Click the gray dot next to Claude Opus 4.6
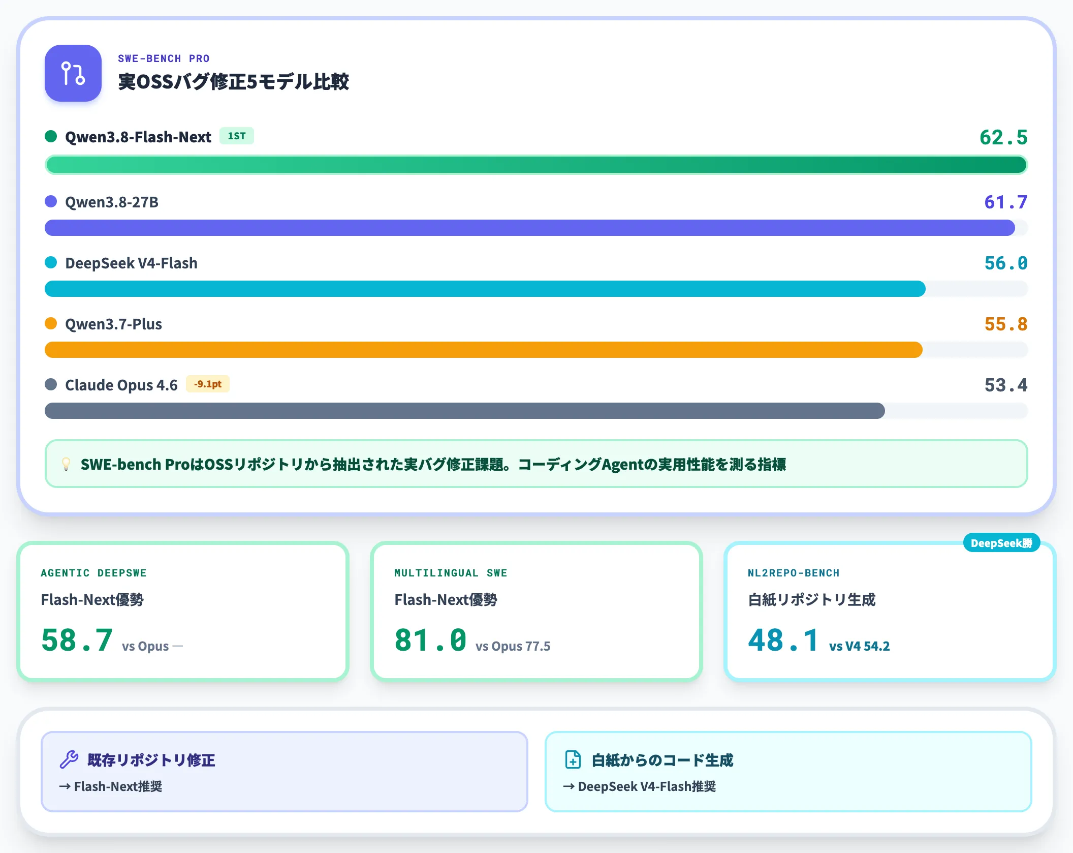1073x853 pixels. coord(51,384)
